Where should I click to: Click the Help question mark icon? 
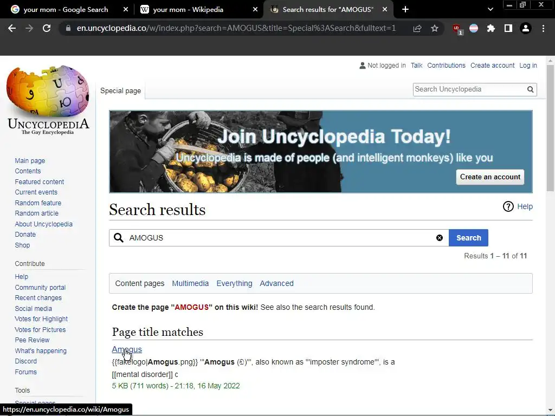tap(508, 206)
